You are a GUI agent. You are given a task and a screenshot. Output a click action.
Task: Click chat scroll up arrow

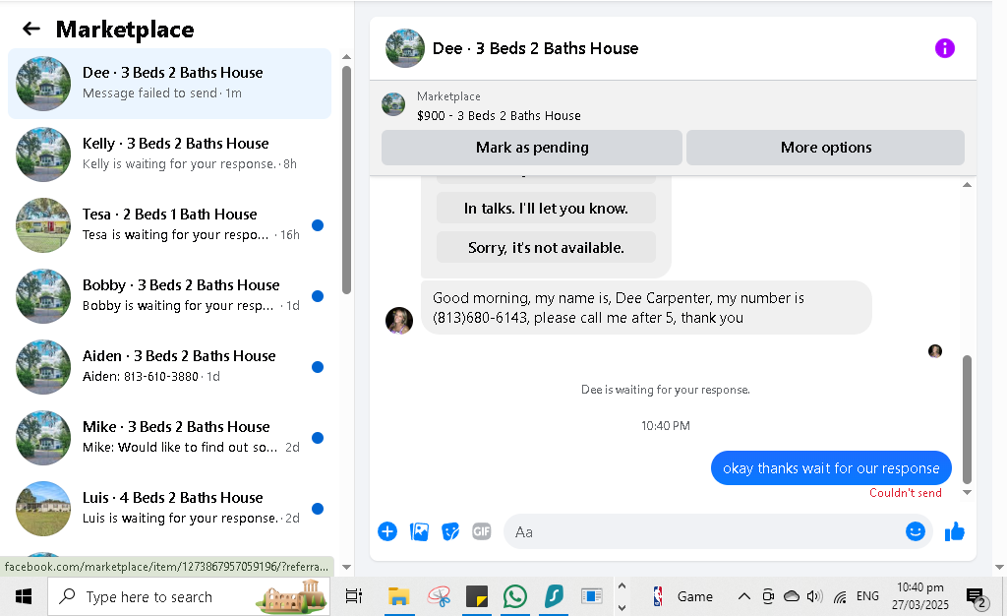(x=968, y=185)
